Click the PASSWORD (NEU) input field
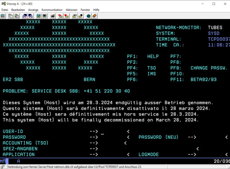The height and width of the screenshot is (169, 230). click(x=211, y=137)
